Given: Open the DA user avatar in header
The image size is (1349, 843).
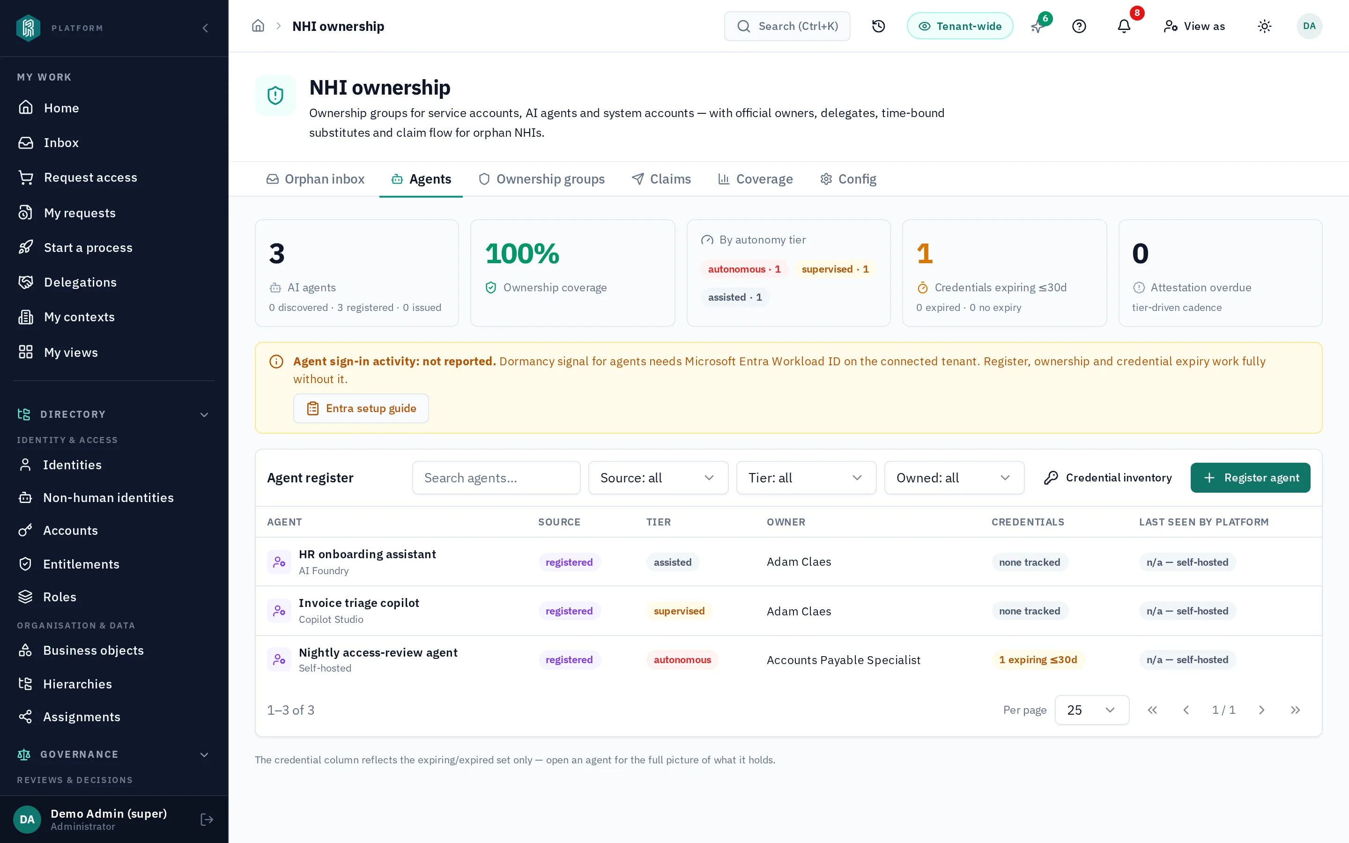Looking at the screenshot, I should point(1309,26).
